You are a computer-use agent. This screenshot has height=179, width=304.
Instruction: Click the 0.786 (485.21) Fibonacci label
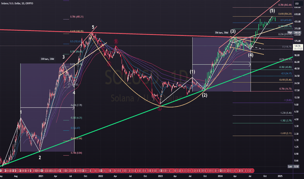(77, 17)
